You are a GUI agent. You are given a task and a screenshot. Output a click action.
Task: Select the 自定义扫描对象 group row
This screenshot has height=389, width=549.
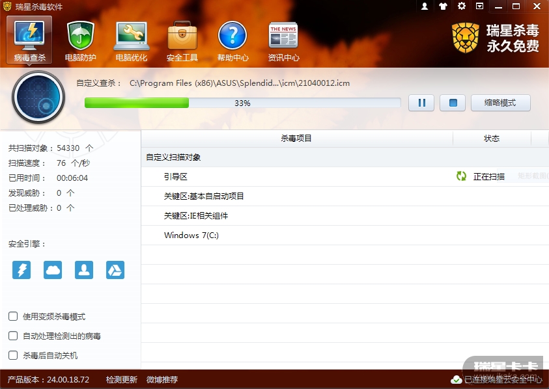pos(345,157)
